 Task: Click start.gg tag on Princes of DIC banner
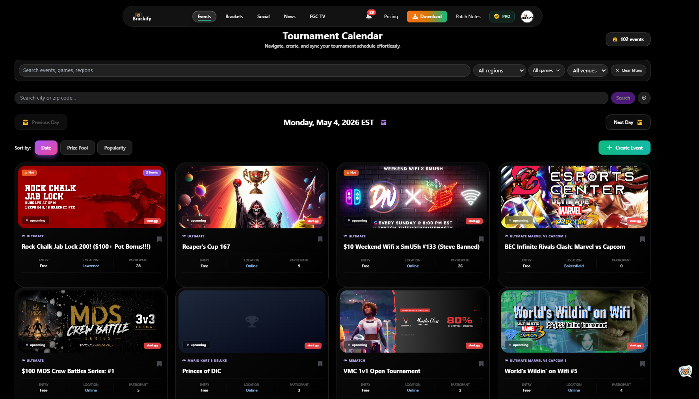[313, 345]
